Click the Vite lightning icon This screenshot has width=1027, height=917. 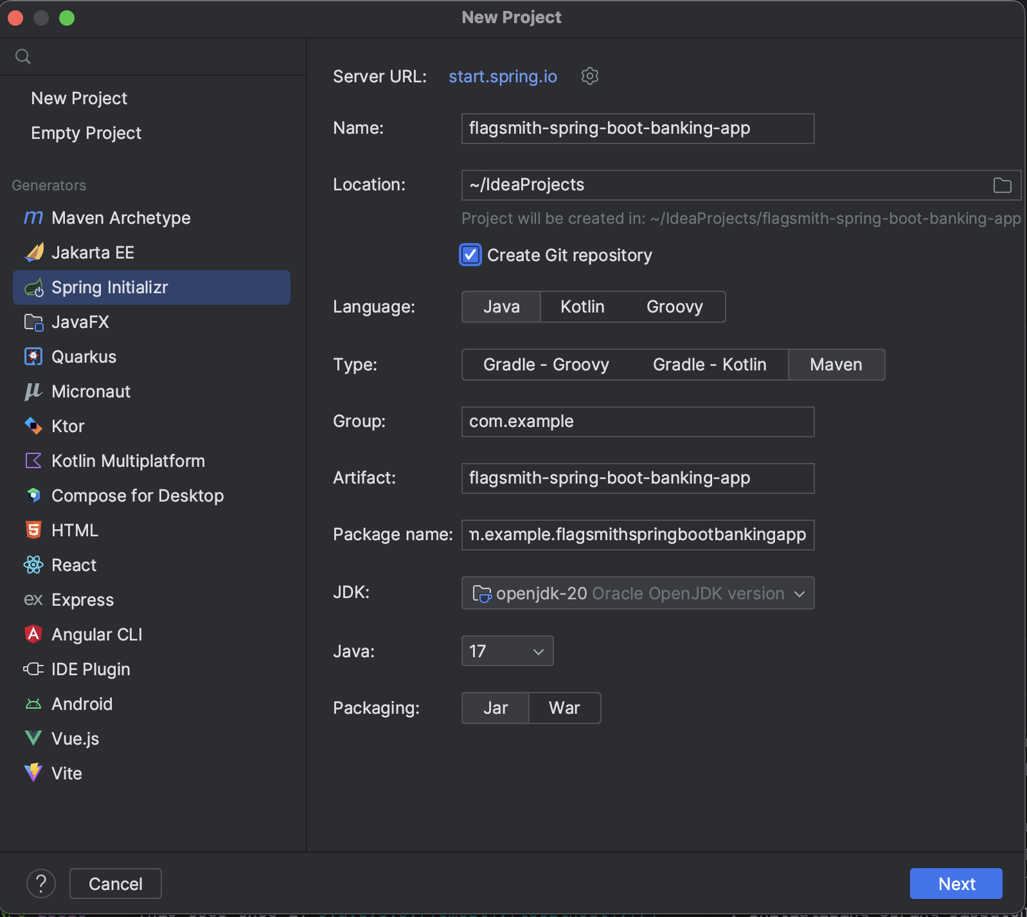point(33,773)
